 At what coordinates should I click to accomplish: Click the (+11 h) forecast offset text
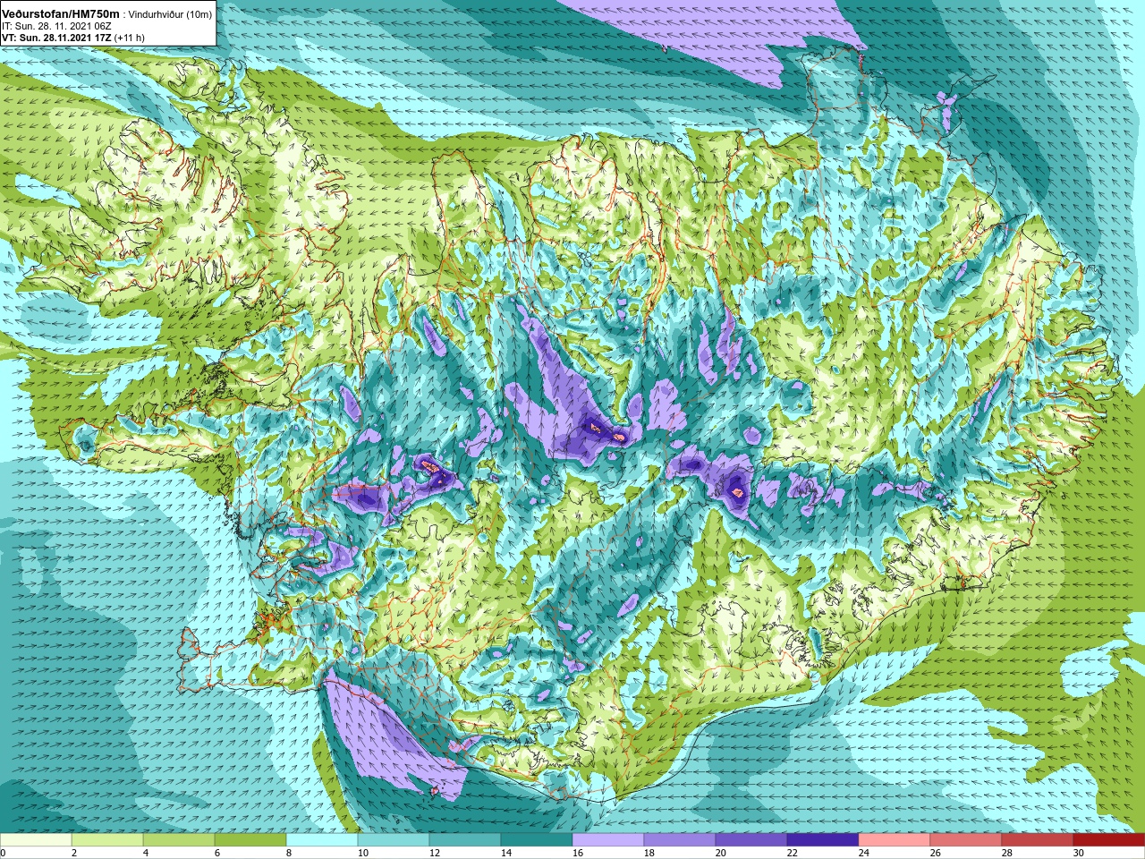point(130,38)
